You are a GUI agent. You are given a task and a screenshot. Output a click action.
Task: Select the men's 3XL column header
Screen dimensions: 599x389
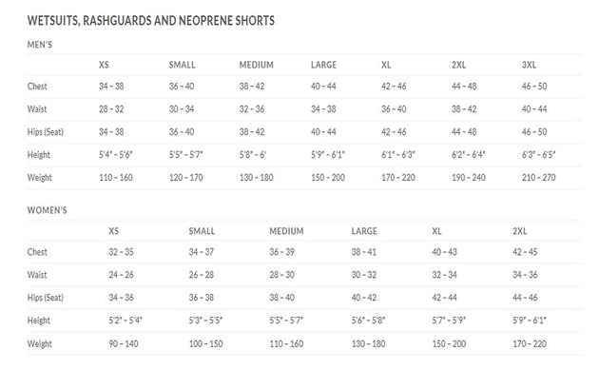(x=531, y=65)
